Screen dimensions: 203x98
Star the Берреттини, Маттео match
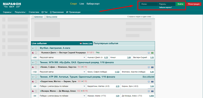[x=36, y=81]
